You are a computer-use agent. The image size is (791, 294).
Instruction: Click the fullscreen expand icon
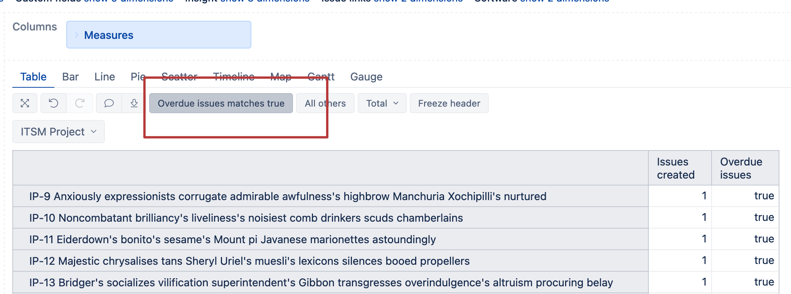25,103
